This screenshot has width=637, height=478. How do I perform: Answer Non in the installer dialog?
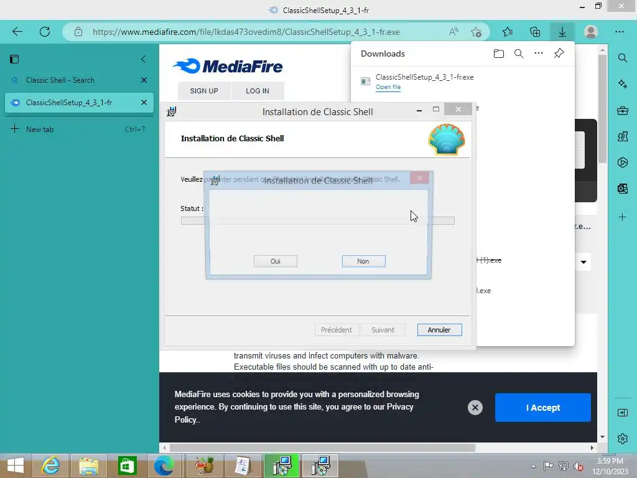tap(363, 261)
